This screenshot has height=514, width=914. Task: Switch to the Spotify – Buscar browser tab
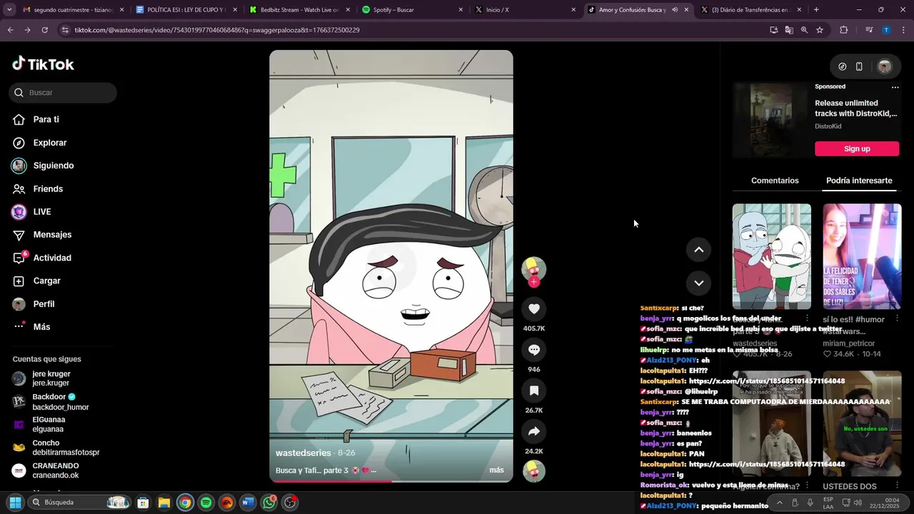pyautogui.click(x=412, y=10)
